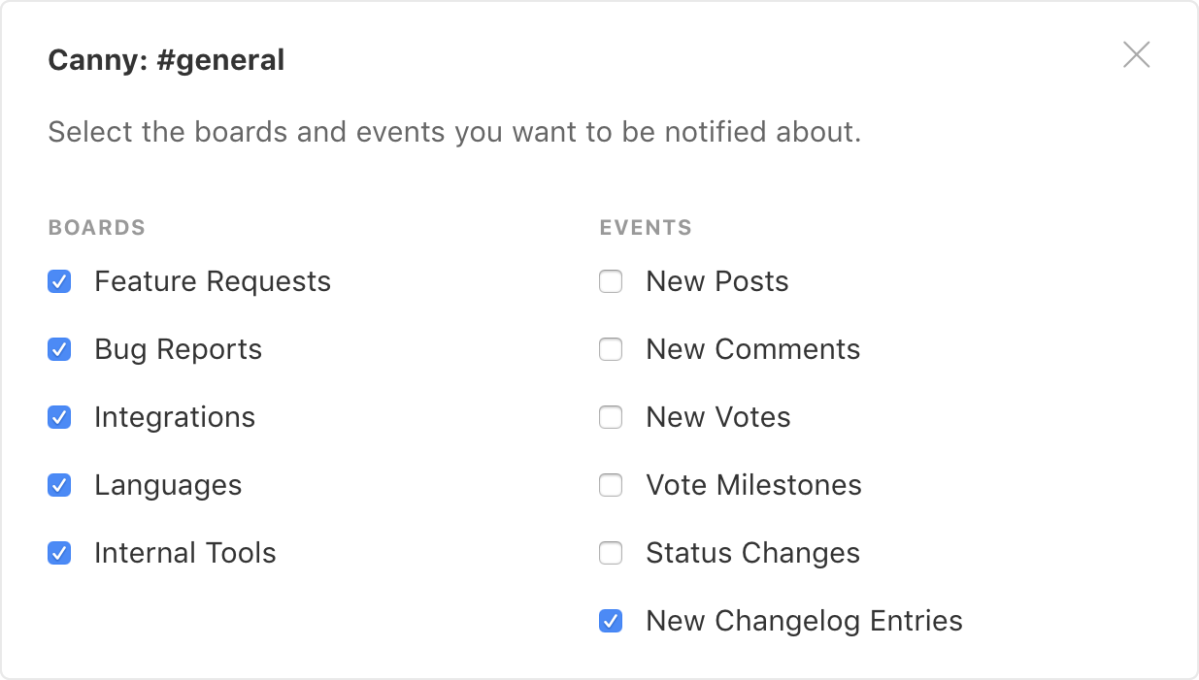Click the "Status Changes" label text
Image resolution: width=1199 pixels, height=680 pixels.
(752, 554)
